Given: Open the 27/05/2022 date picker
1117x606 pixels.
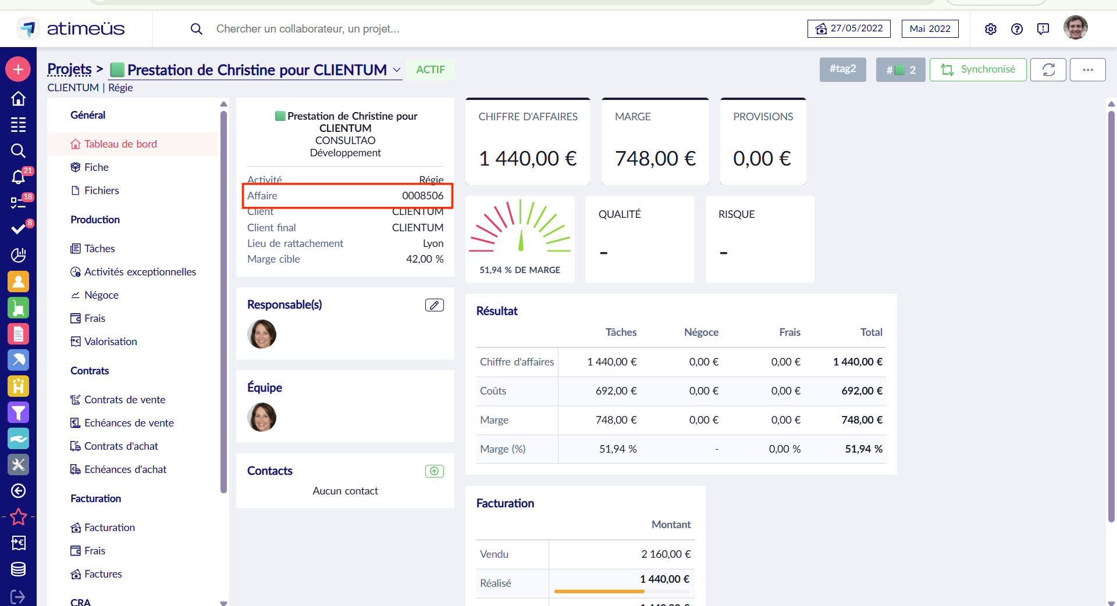Looking at the screenshot, I should pyautogui.click(x=849, y=28).
